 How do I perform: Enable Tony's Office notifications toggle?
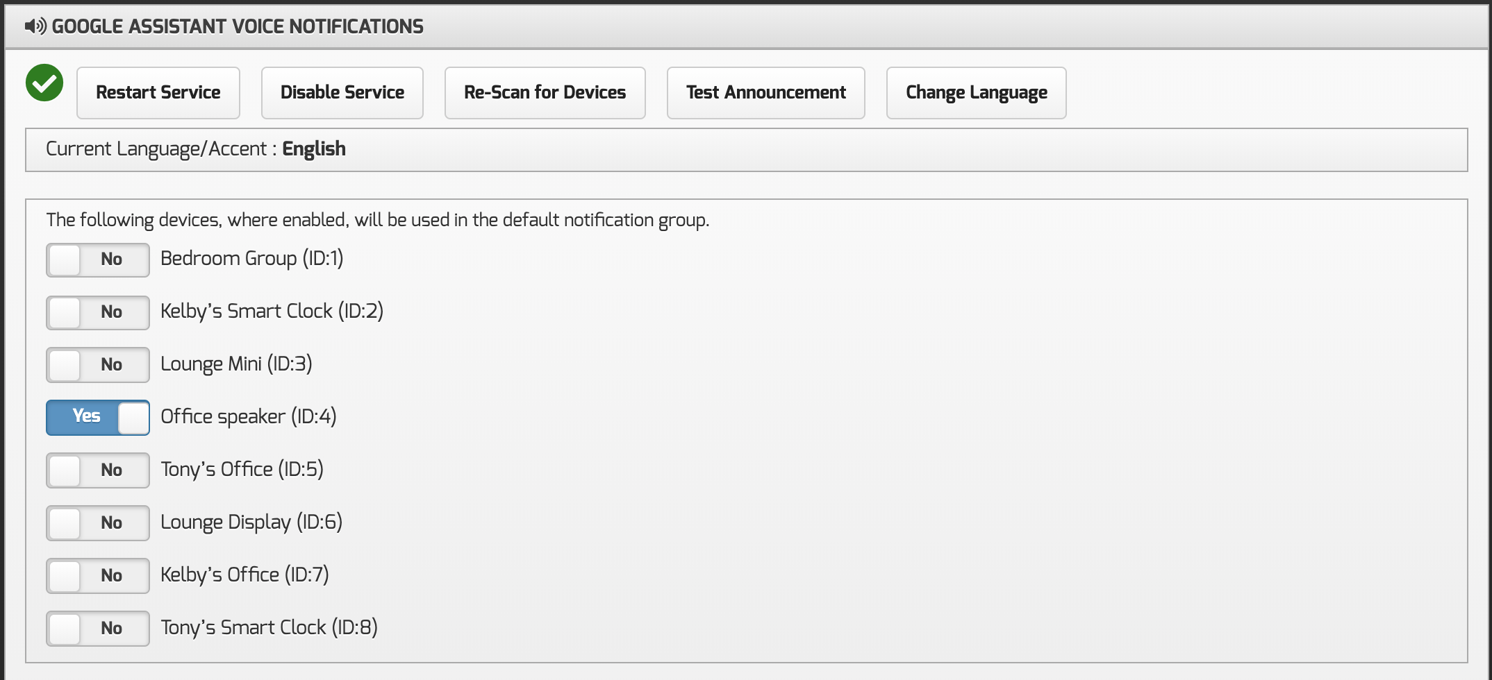[98, 470]
